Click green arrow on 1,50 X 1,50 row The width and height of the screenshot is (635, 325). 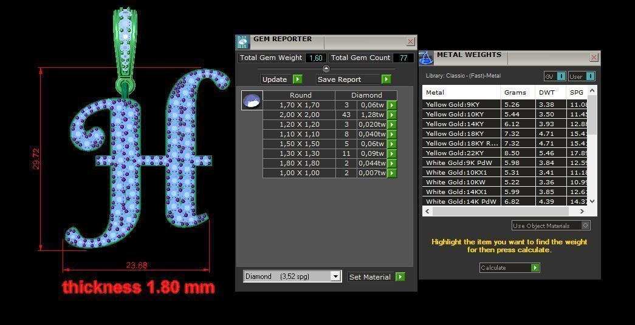pos(391,144)
